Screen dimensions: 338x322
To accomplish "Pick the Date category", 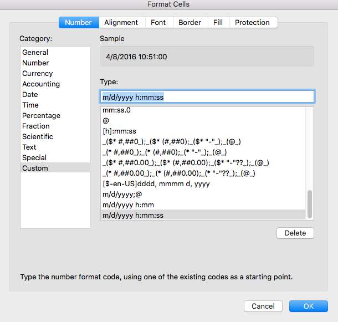I will coord(30,95).
